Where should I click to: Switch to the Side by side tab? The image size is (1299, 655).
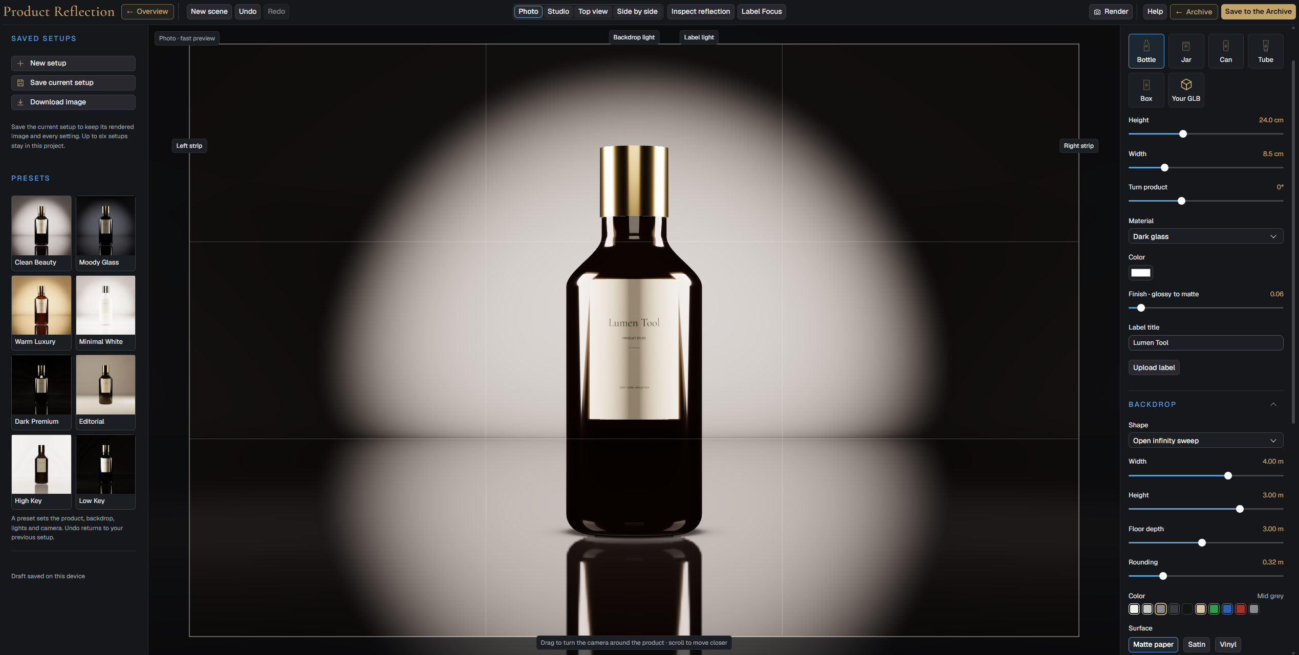click(637, 12)
